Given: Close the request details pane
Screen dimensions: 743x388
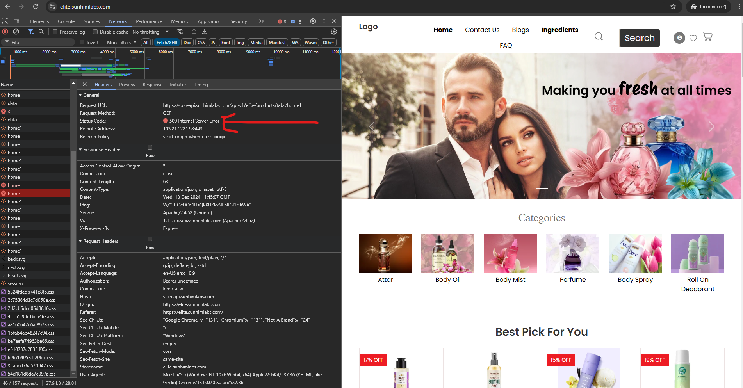Looking at the screenshot, I should click(x=85, y=84).
